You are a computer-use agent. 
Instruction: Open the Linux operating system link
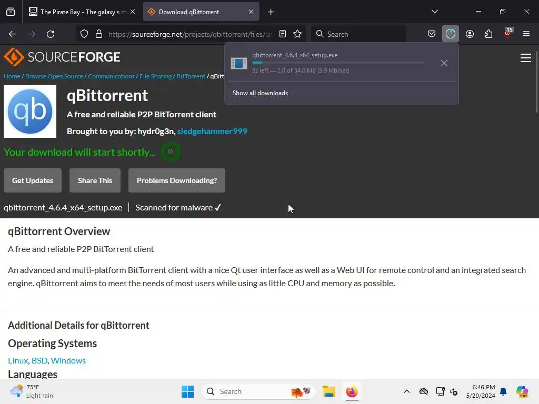[x=18, y=360]
